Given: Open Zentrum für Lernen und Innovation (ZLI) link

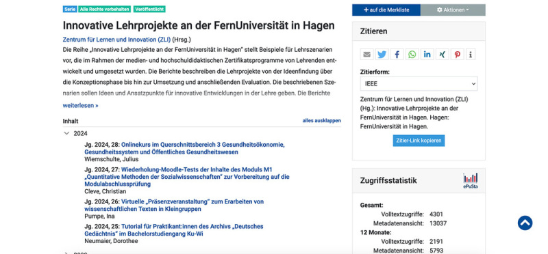Looking at the screenshot, I should pyautogui.click(x=116, y=40).
